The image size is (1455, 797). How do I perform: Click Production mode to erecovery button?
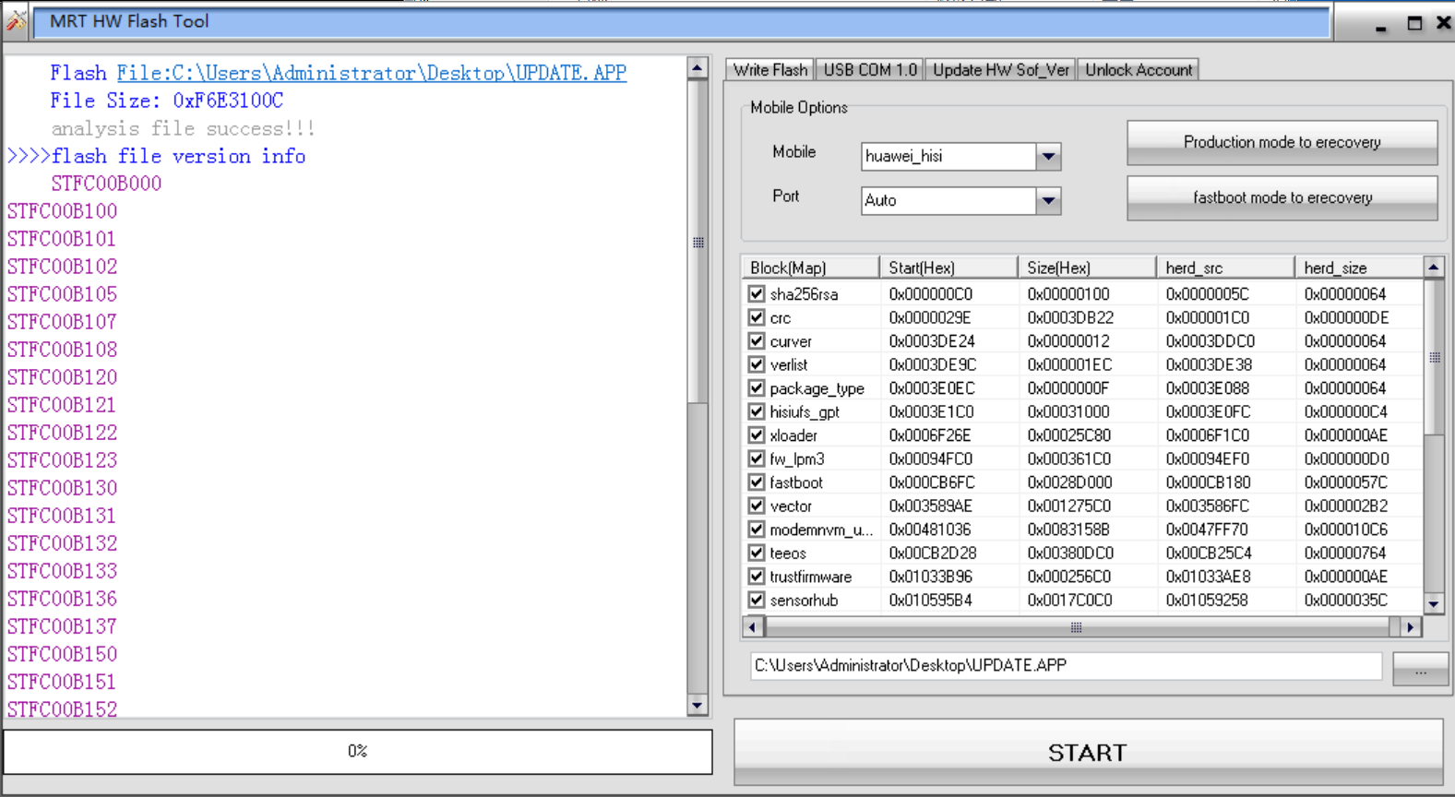pyautogui.click(x=1282, y=143)
